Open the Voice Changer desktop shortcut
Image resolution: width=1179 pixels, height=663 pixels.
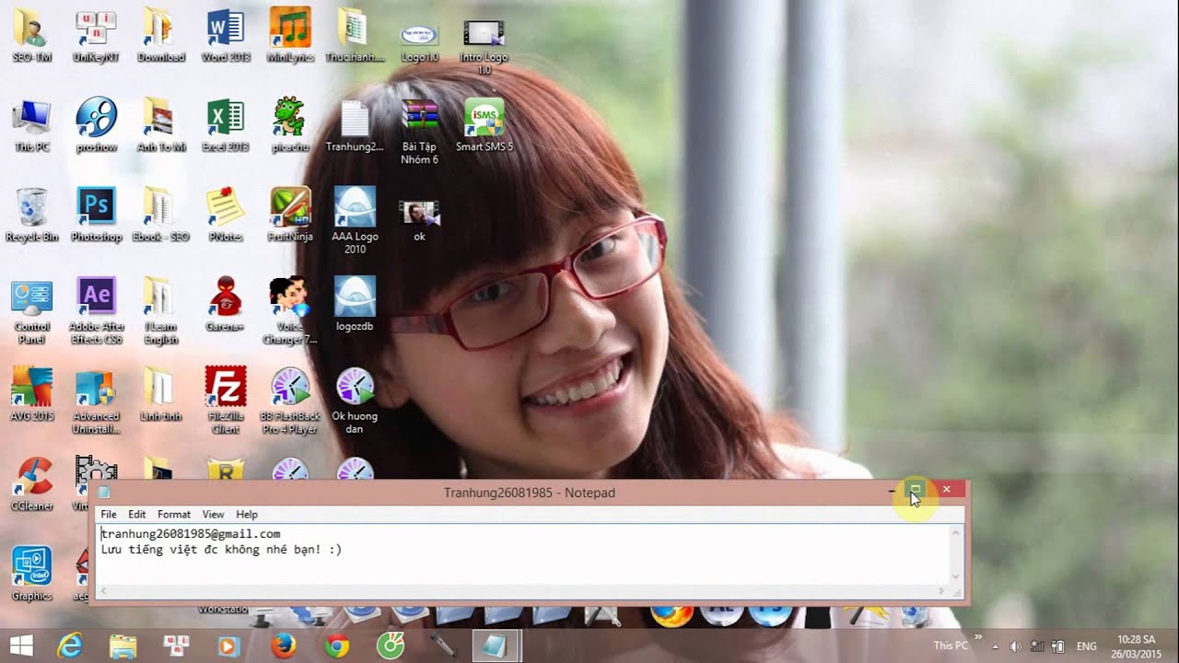pyautogui.click(x=290, y=310)
